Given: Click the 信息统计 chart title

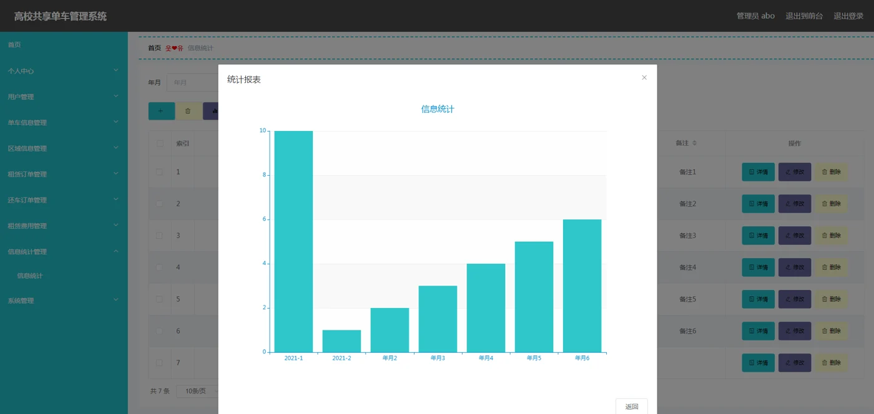Looking at the screenshot, I should point(438,109).
